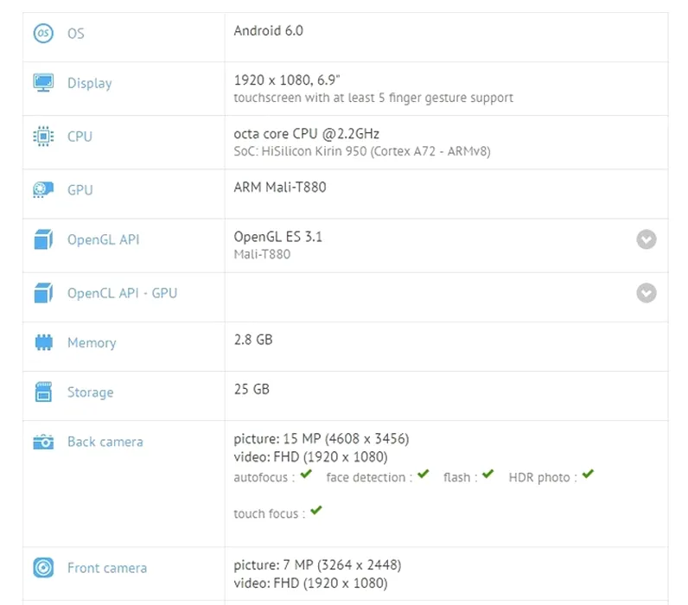Viewport: 688px width, 605px height.
Task: Expand the OpenGL API row details
Action: point(647,240)
